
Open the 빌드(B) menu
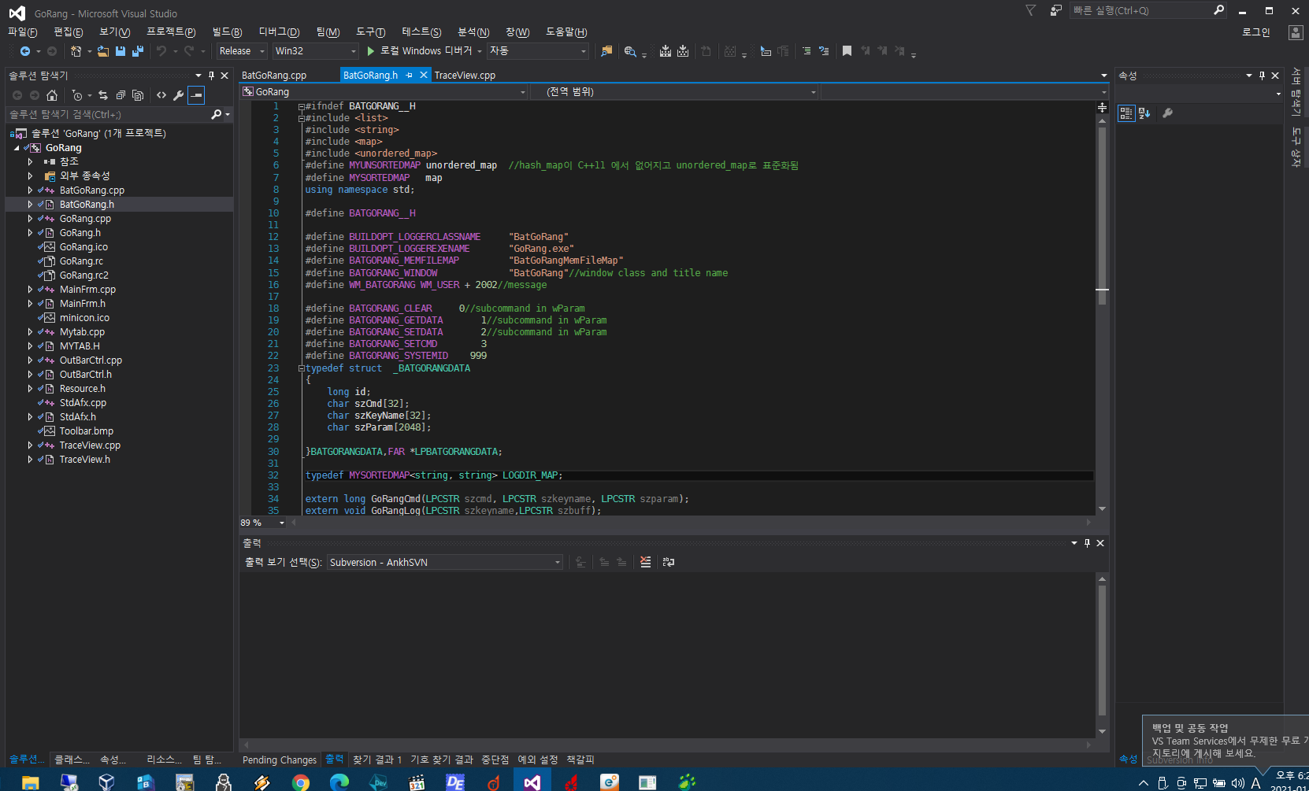tap(227, 31)
